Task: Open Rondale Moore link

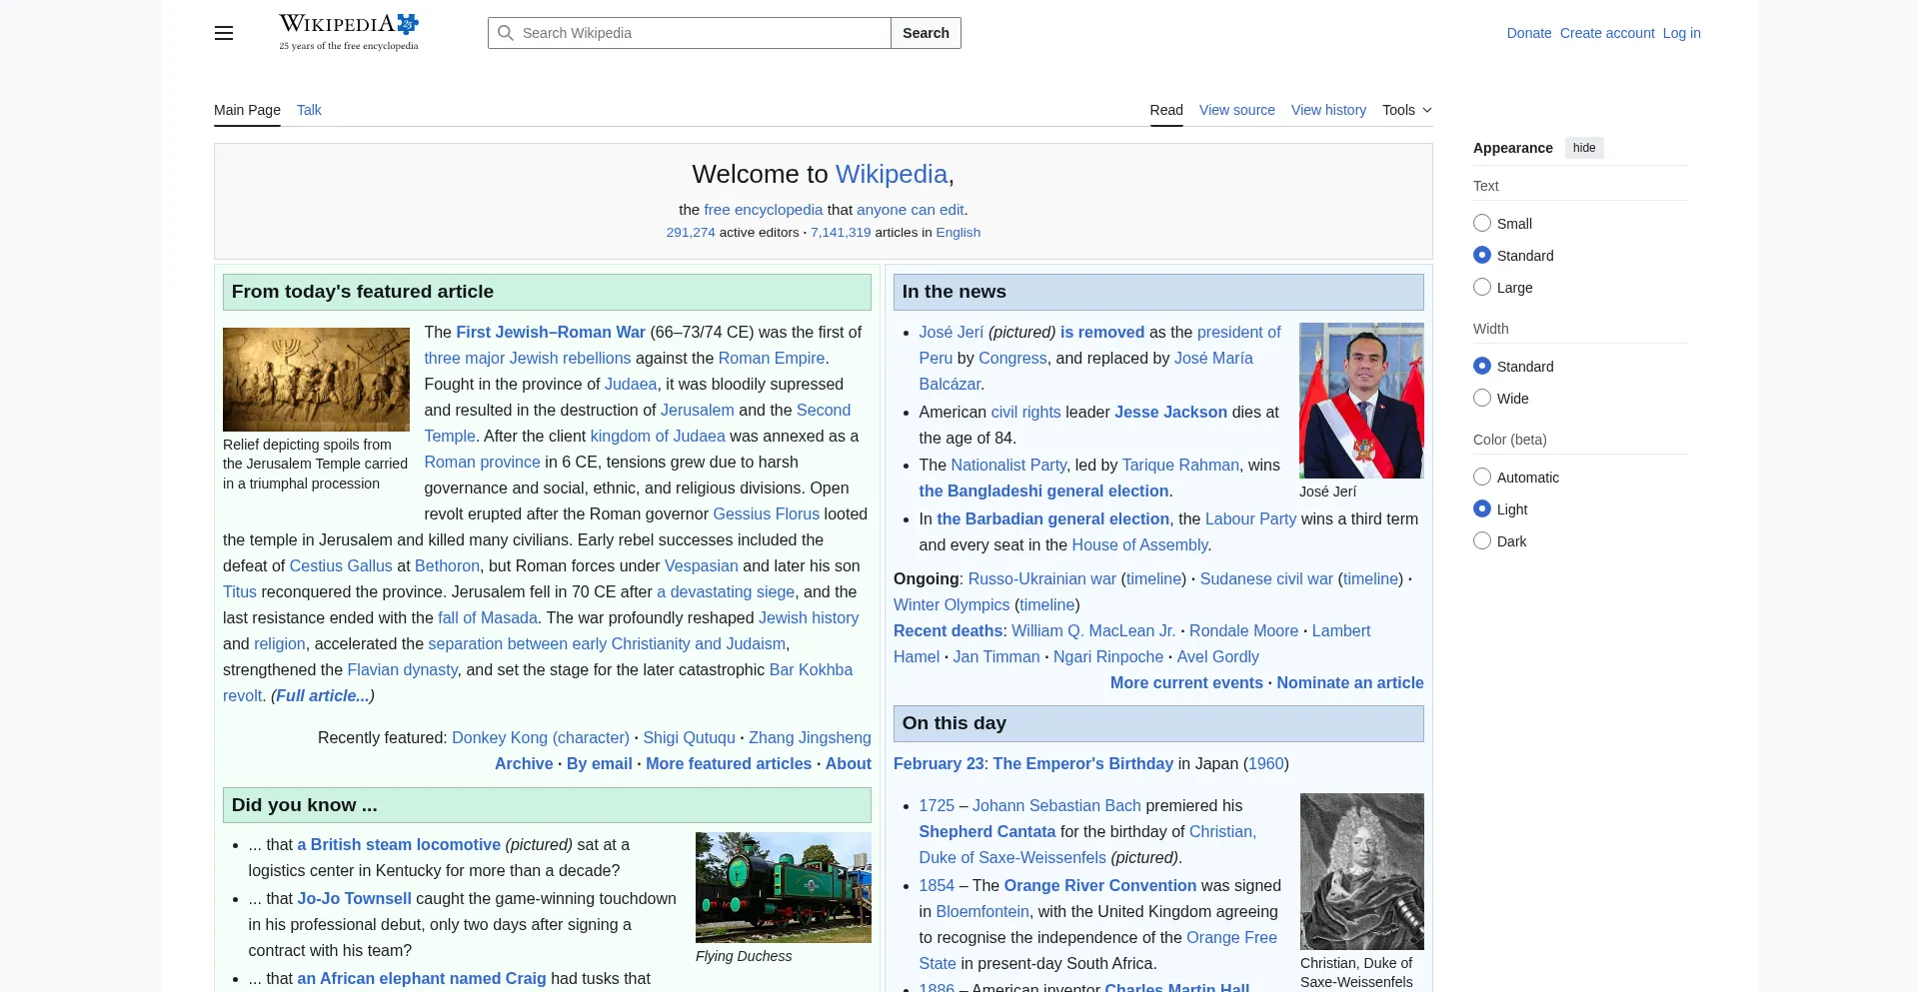Action: [1243, 630]
